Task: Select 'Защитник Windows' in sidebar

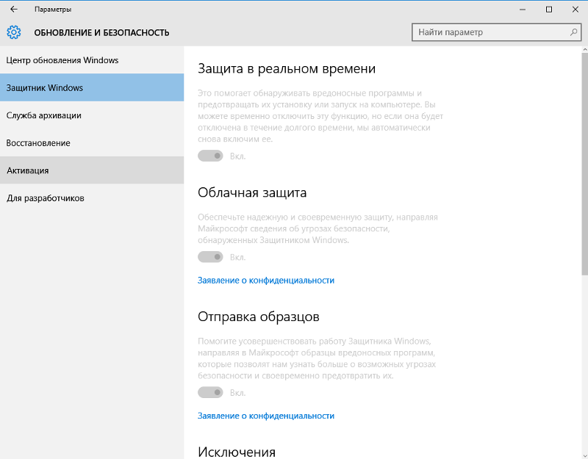Action: 45,87
